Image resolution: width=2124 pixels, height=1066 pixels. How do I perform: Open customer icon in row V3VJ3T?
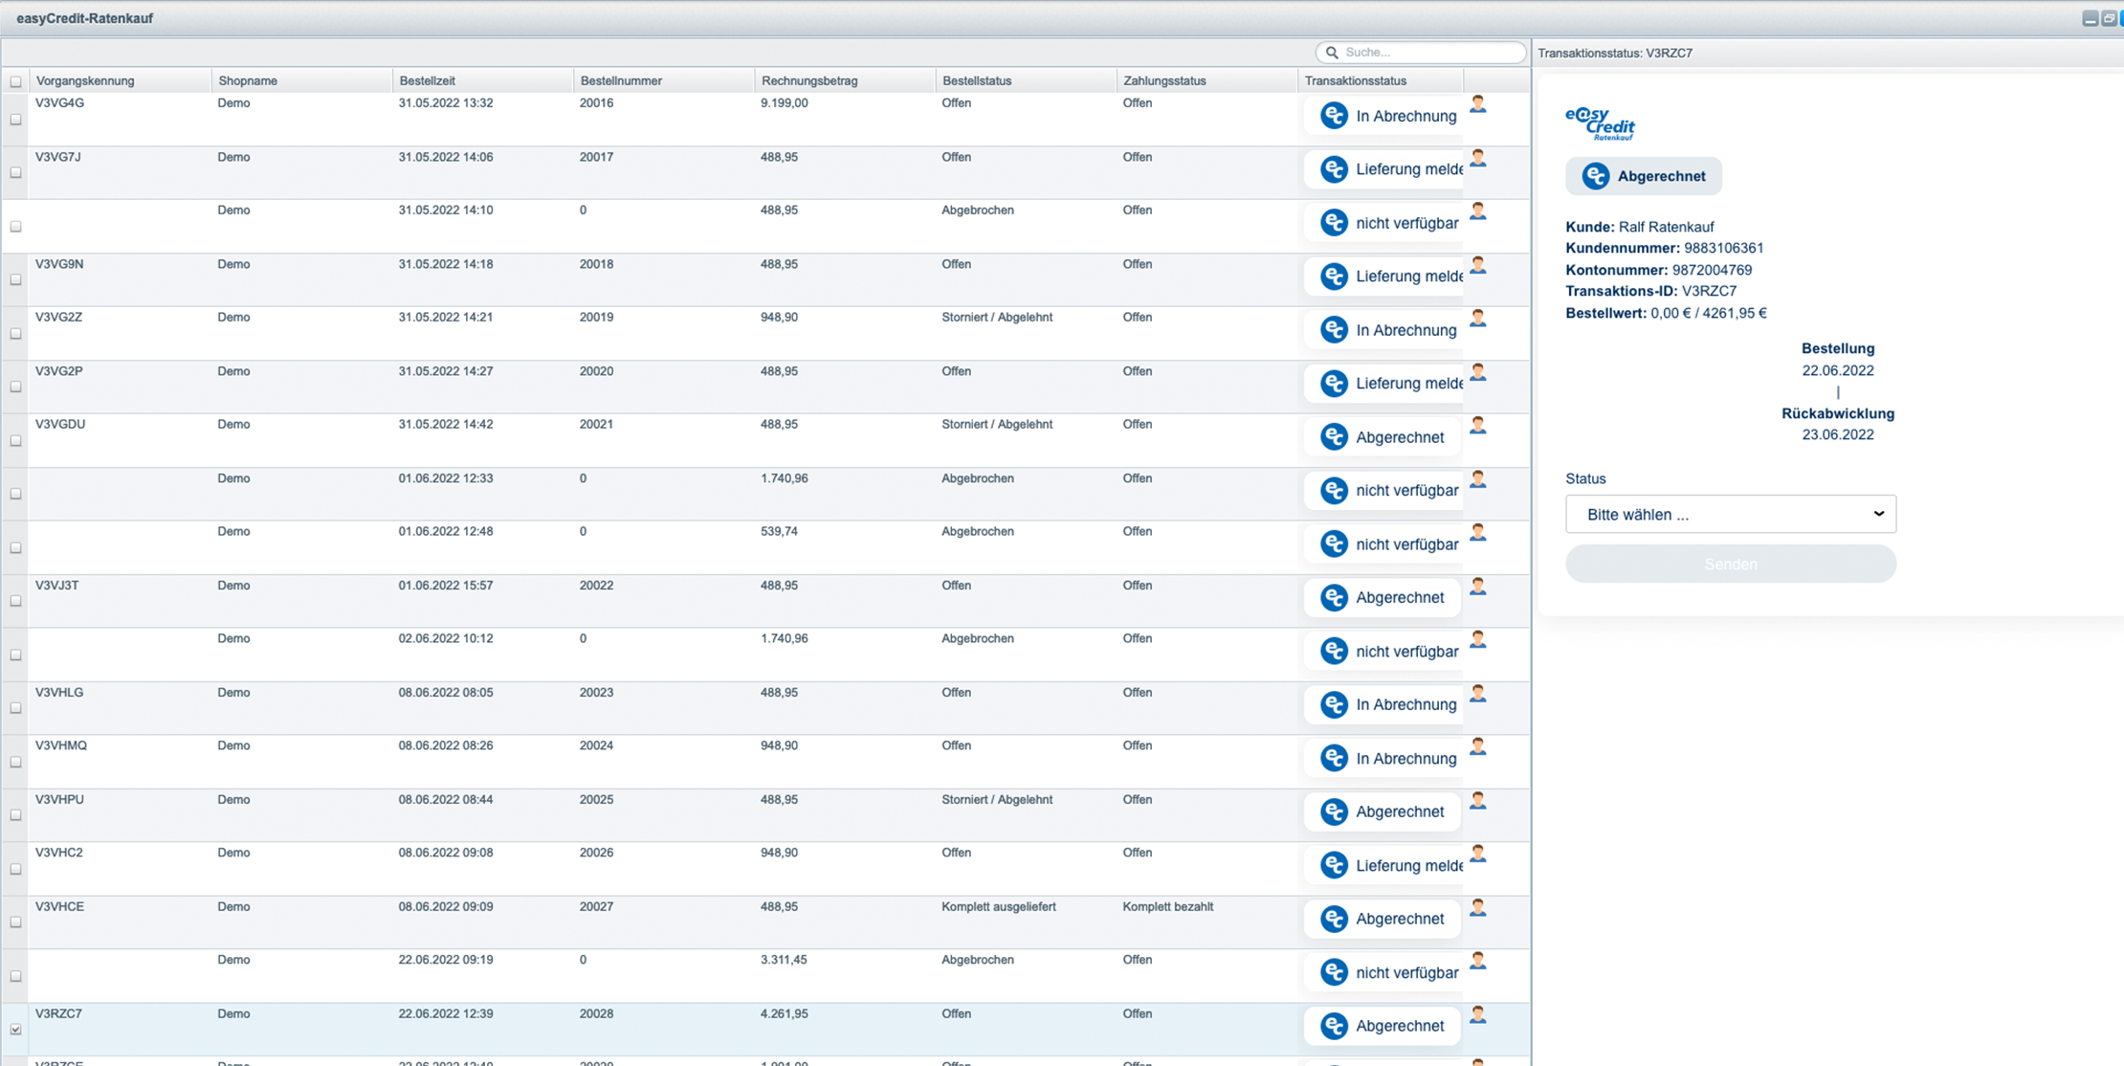pyautogui.click(x=1478, y=587)
